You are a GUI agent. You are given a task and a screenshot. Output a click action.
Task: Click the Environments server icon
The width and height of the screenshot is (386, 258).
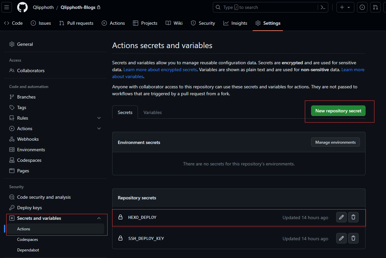(x=12, y=150)
